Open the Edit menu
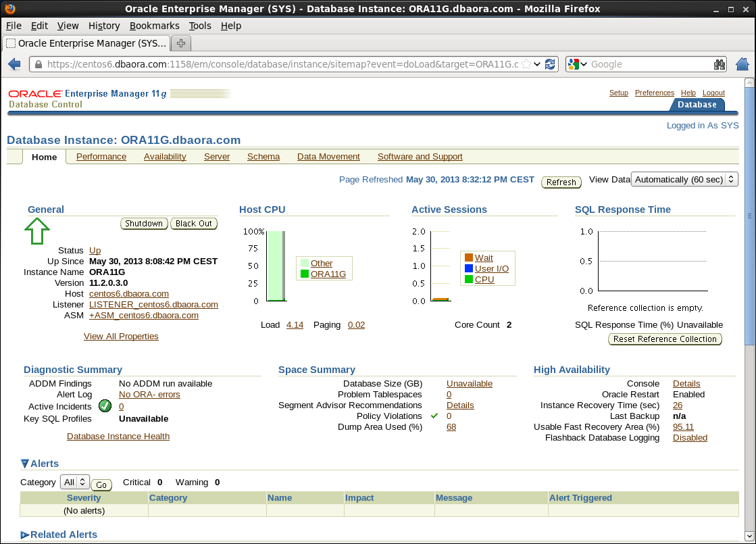This screenshot has width=756, height=544. 39,26
